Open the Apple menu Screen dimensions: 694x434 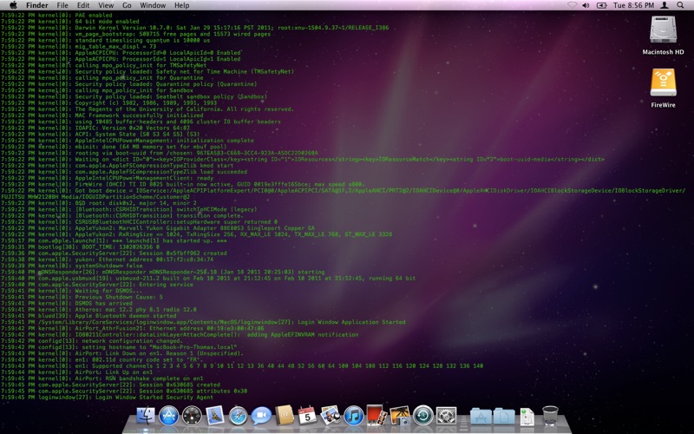(x=13, y=5)
